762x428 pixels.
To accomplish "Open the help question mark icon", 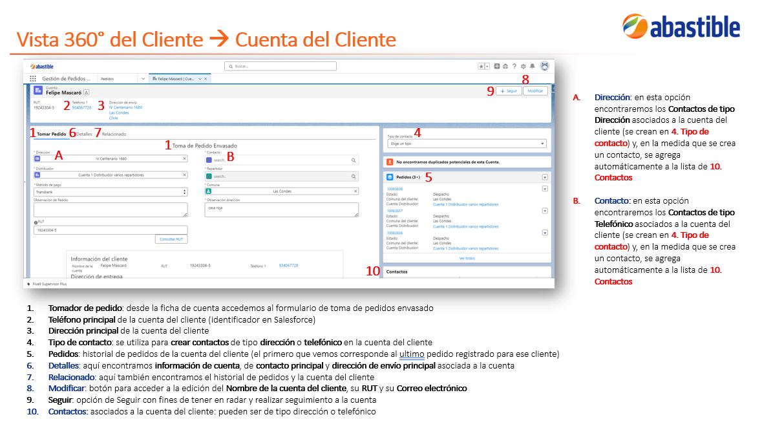I will [514, 66].
